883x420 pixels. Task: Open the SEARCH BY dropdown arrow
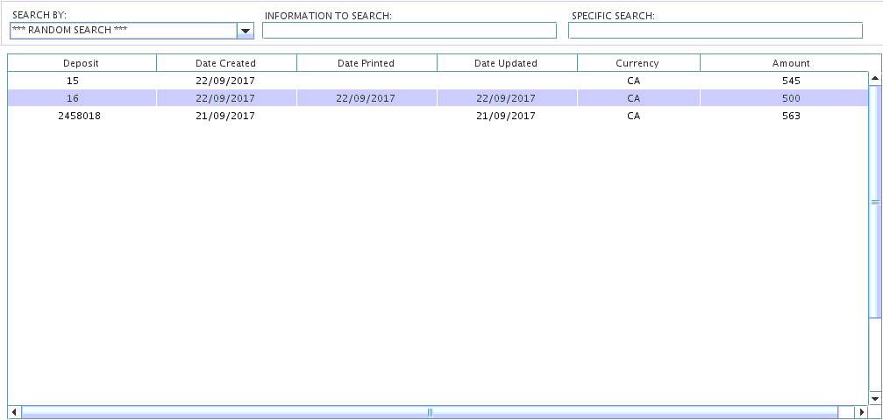click(x=246, y=32)
